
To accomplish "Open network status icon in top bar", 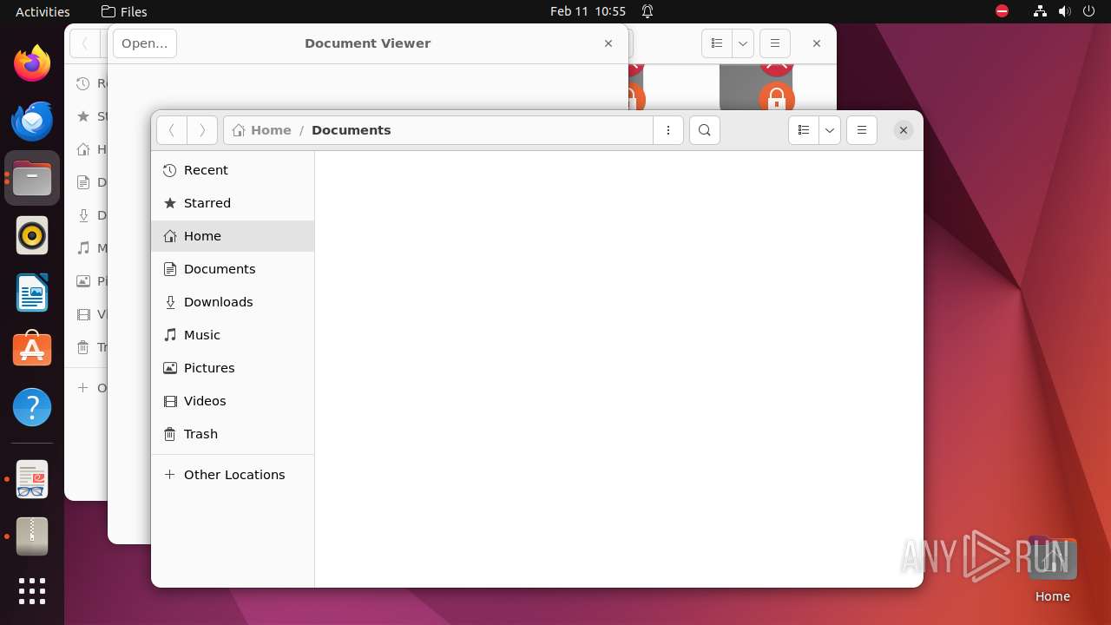I will pyautogui.click(x=1040, y=11).
